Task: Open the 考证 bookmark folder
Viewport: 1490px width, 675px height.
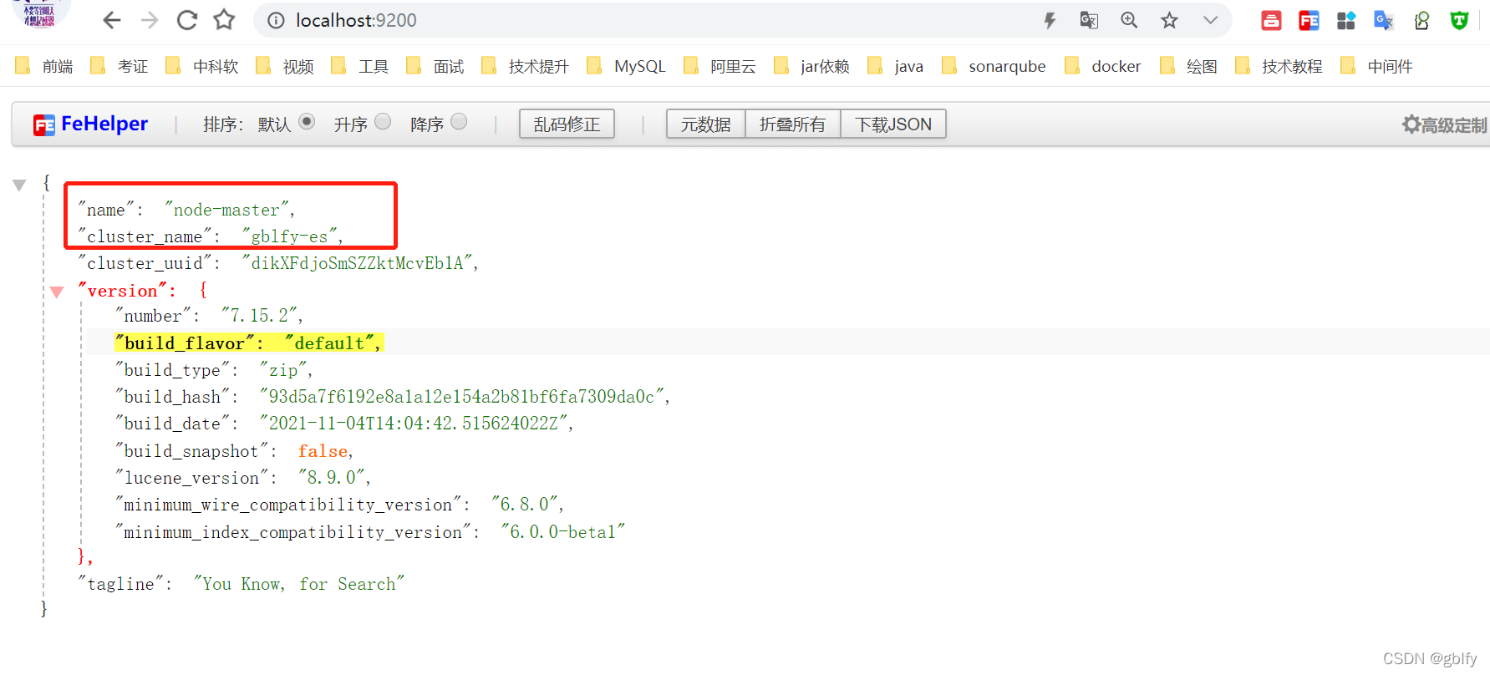Action: pyautogui.click(x=120, y=66)
